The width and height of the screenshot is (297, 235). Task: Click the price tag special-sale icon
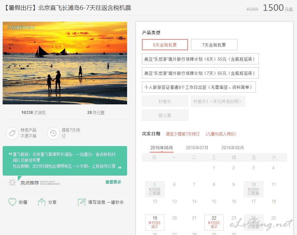(x=12, y=133)
